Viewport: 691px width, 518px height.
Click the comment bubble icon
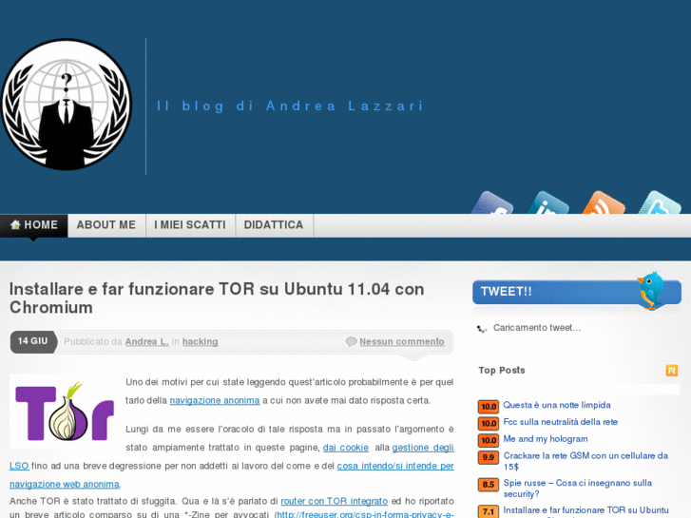tap(352, 341)
